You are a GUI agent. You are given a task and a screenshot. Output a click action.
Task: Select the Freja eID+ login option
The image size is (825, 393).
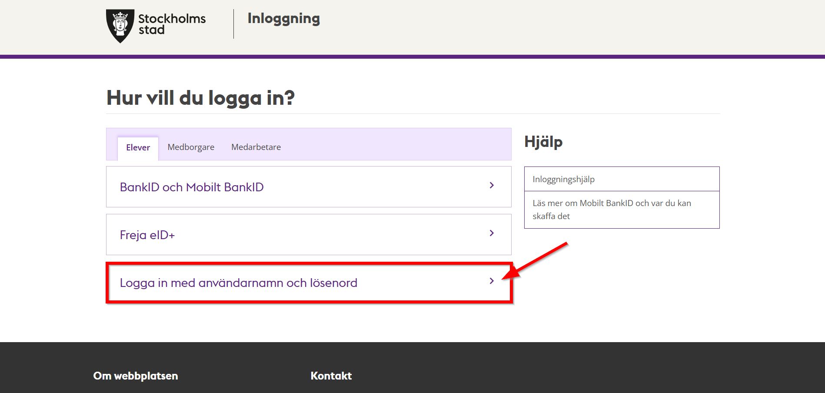tap(147, 235)
